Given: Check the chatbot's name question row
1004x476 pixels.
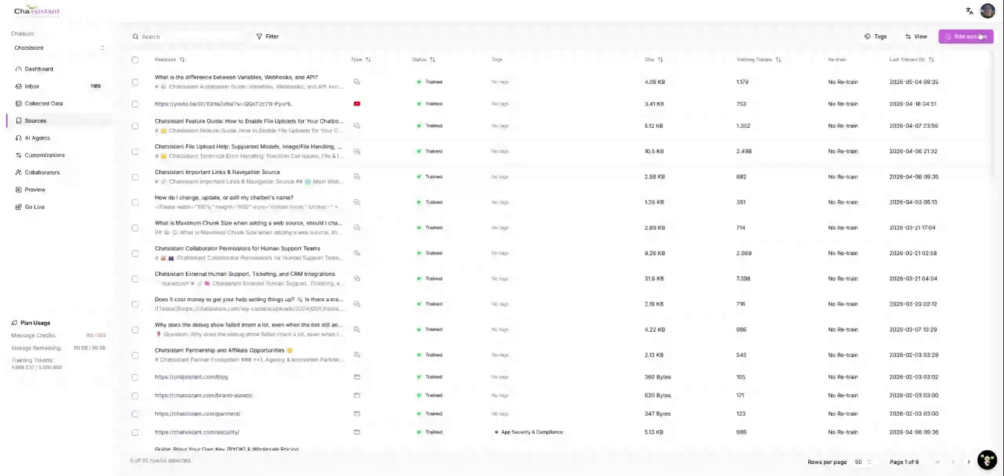Looking at the screenshot, I should (135, 202).
